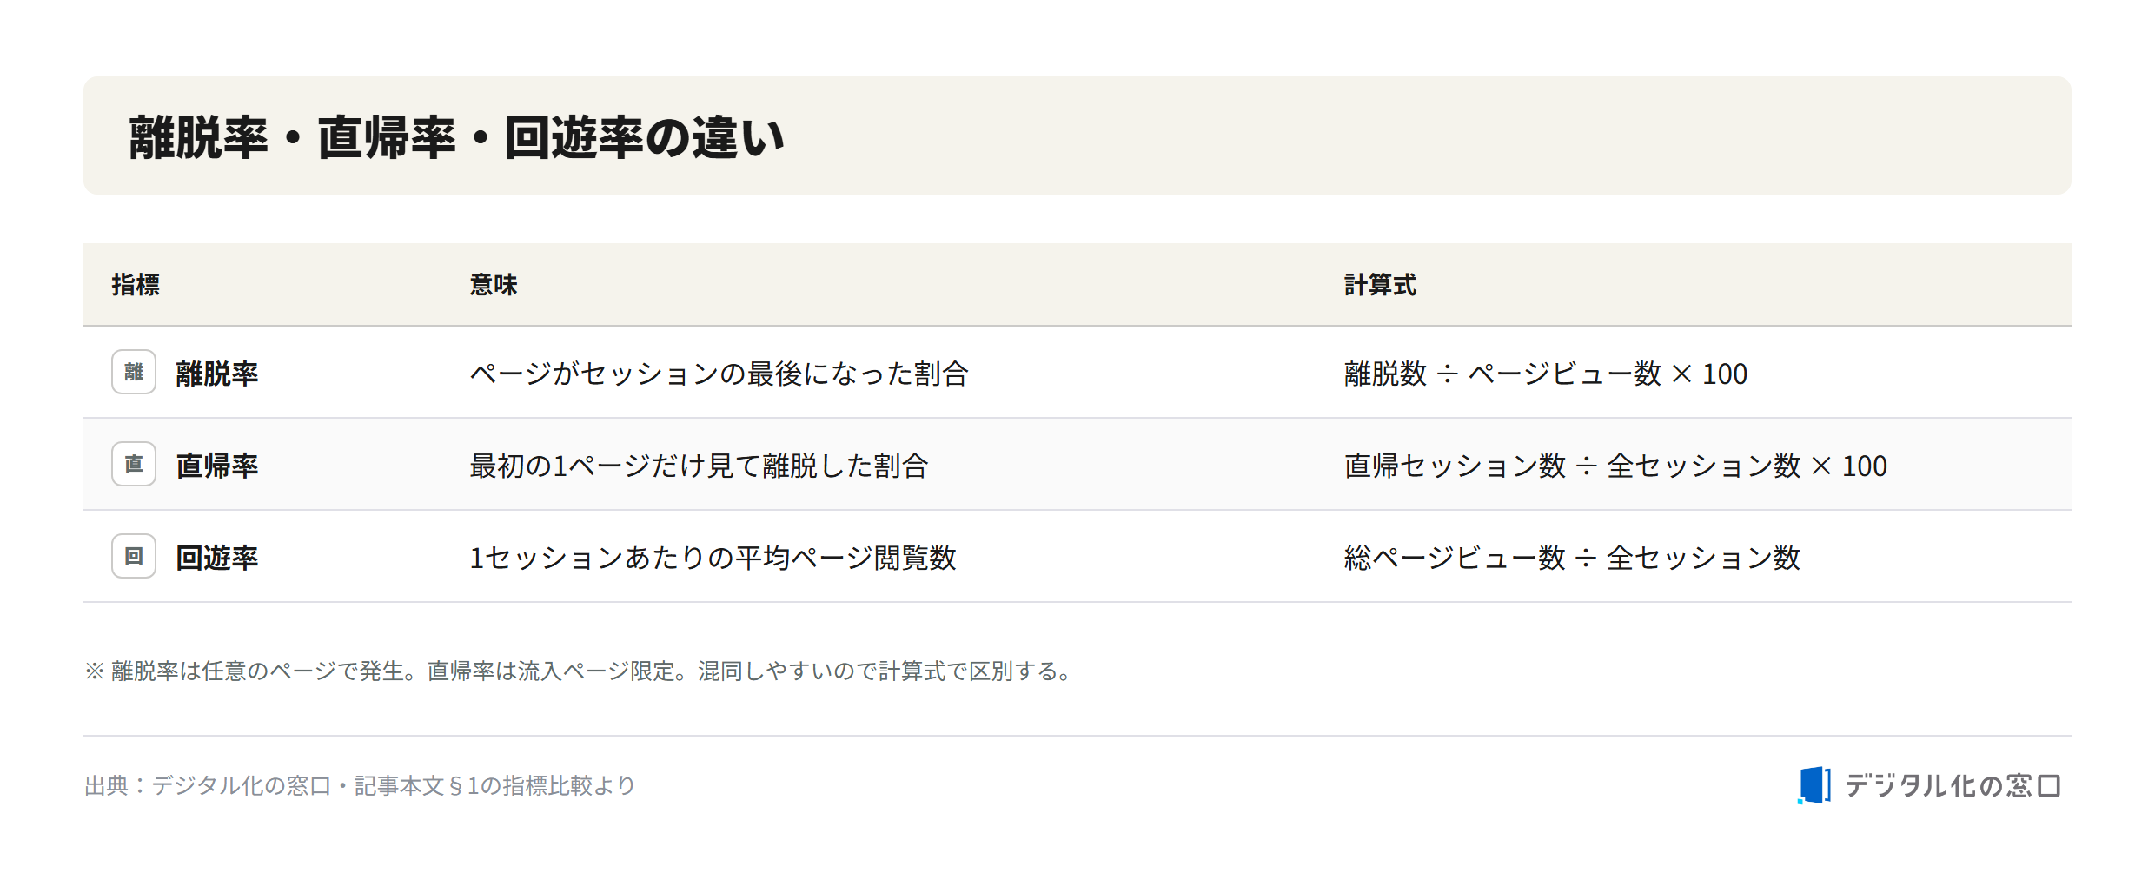
Task: Select the 回遊率 row label
Action: click(x=217, y=558)
